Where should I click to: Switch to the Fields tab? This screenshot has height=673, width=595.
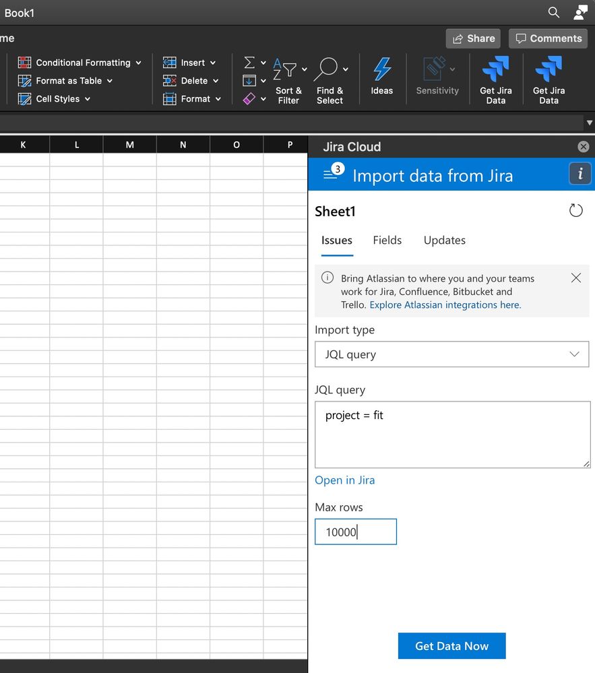pos(387,241)
